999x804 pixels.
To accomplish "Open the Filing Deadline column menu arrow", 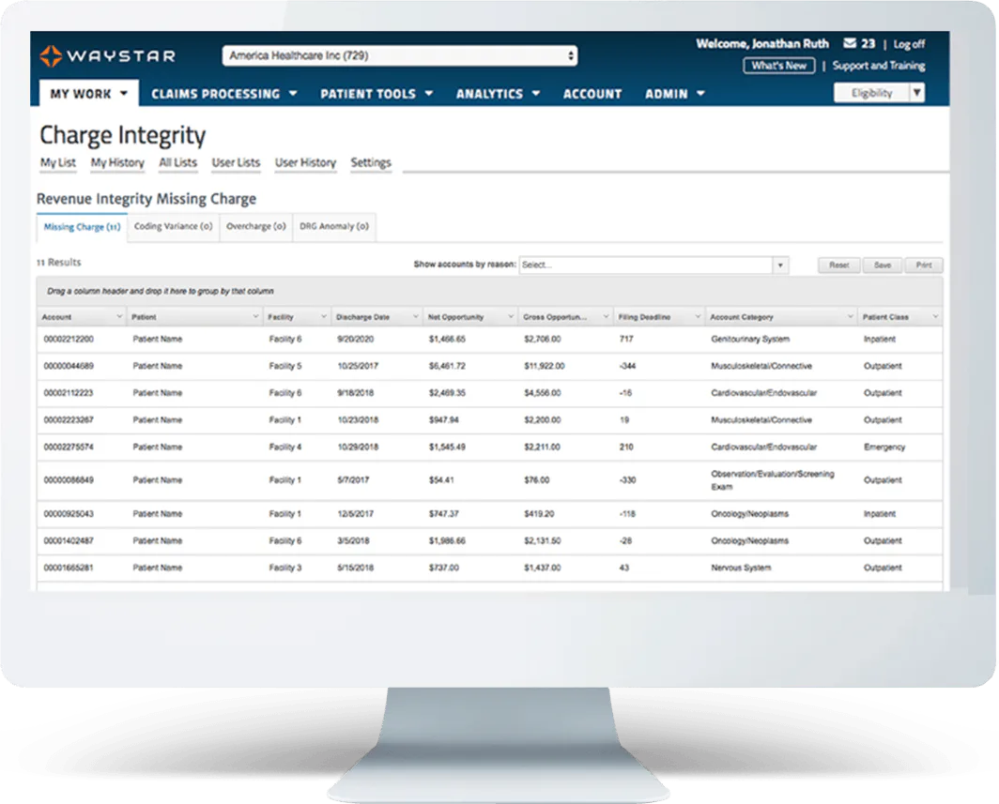I will [697, 316].
